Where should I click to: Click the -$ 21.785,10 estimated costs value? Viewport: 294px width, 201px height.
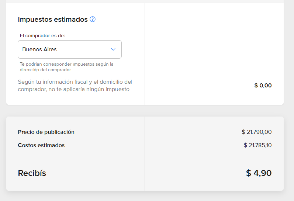pos(256,145)
